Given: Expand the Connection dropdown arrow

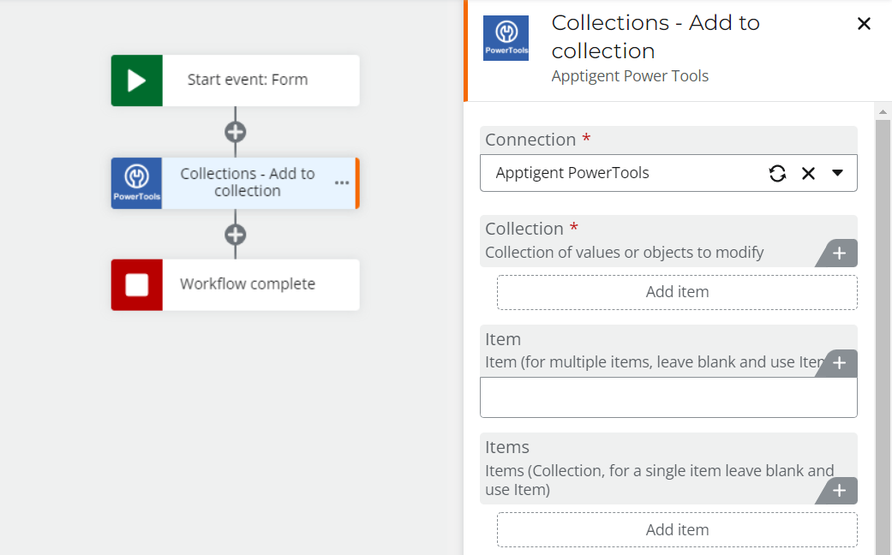Looking at the screenshot, I should (x=837, y=173).
